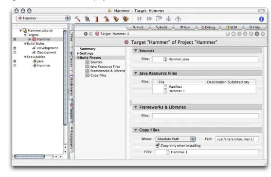Click the document-shaped round icon in navigation bar
Screen dimensions: 271x177
pyautogui.click(x=228, y=34)
